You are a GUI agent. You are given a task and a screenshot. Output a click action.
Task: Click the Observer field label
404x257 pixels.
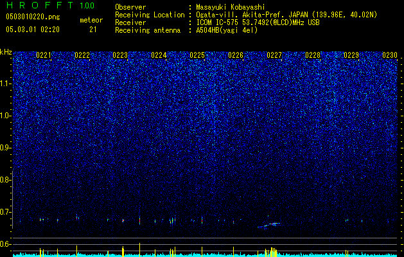(x=130, y=7)
